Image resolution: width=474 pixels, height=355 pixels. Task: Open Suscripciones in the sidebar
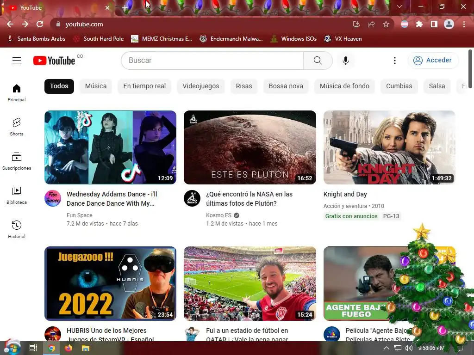17,161
